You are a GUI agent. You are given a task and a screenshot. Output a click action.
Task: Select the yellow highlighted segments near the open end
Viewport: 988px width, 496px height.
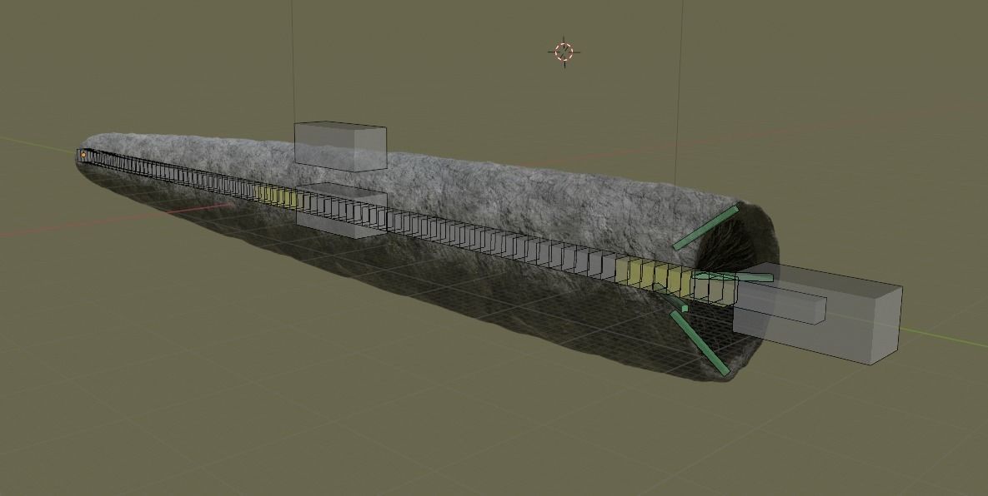pos(654,276)
